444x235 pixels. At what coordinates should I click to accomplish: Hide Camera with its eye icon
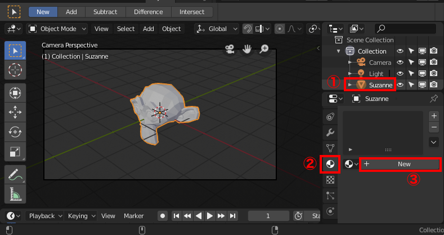pyautogui.click(x=400, y=62)
